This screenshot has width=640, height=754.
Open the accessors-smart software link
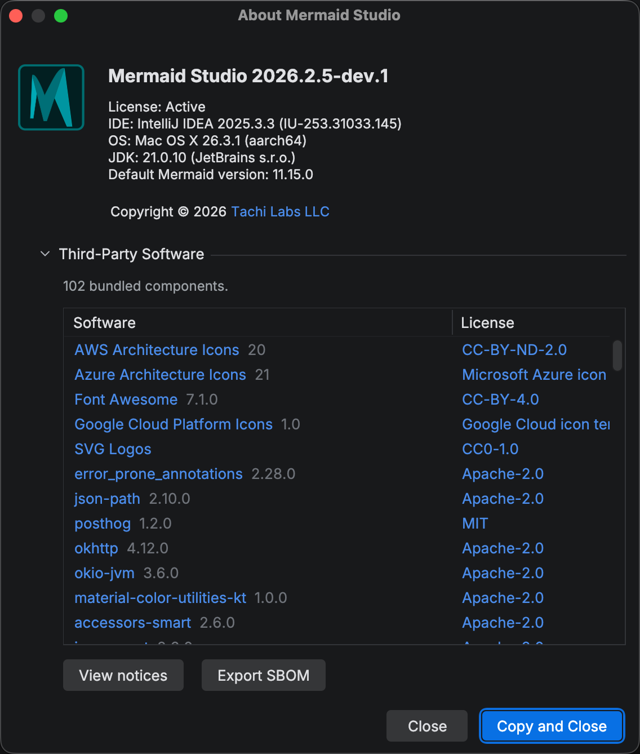[132, 623]
